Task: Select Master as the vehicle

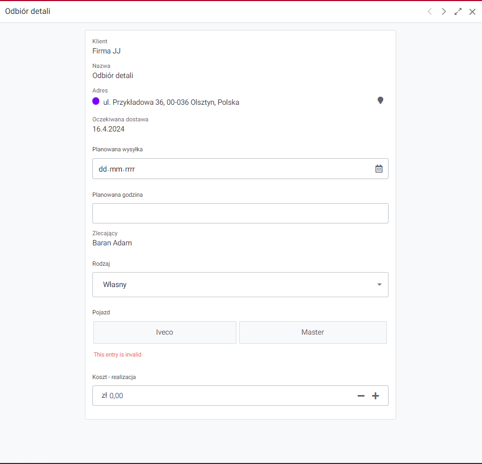Action: point(313,332)
